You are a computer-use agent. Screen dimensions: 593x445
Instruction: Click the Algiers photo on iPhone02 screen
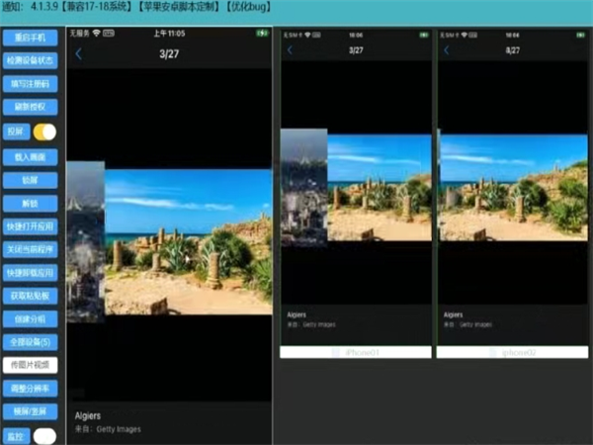point(512,188)
